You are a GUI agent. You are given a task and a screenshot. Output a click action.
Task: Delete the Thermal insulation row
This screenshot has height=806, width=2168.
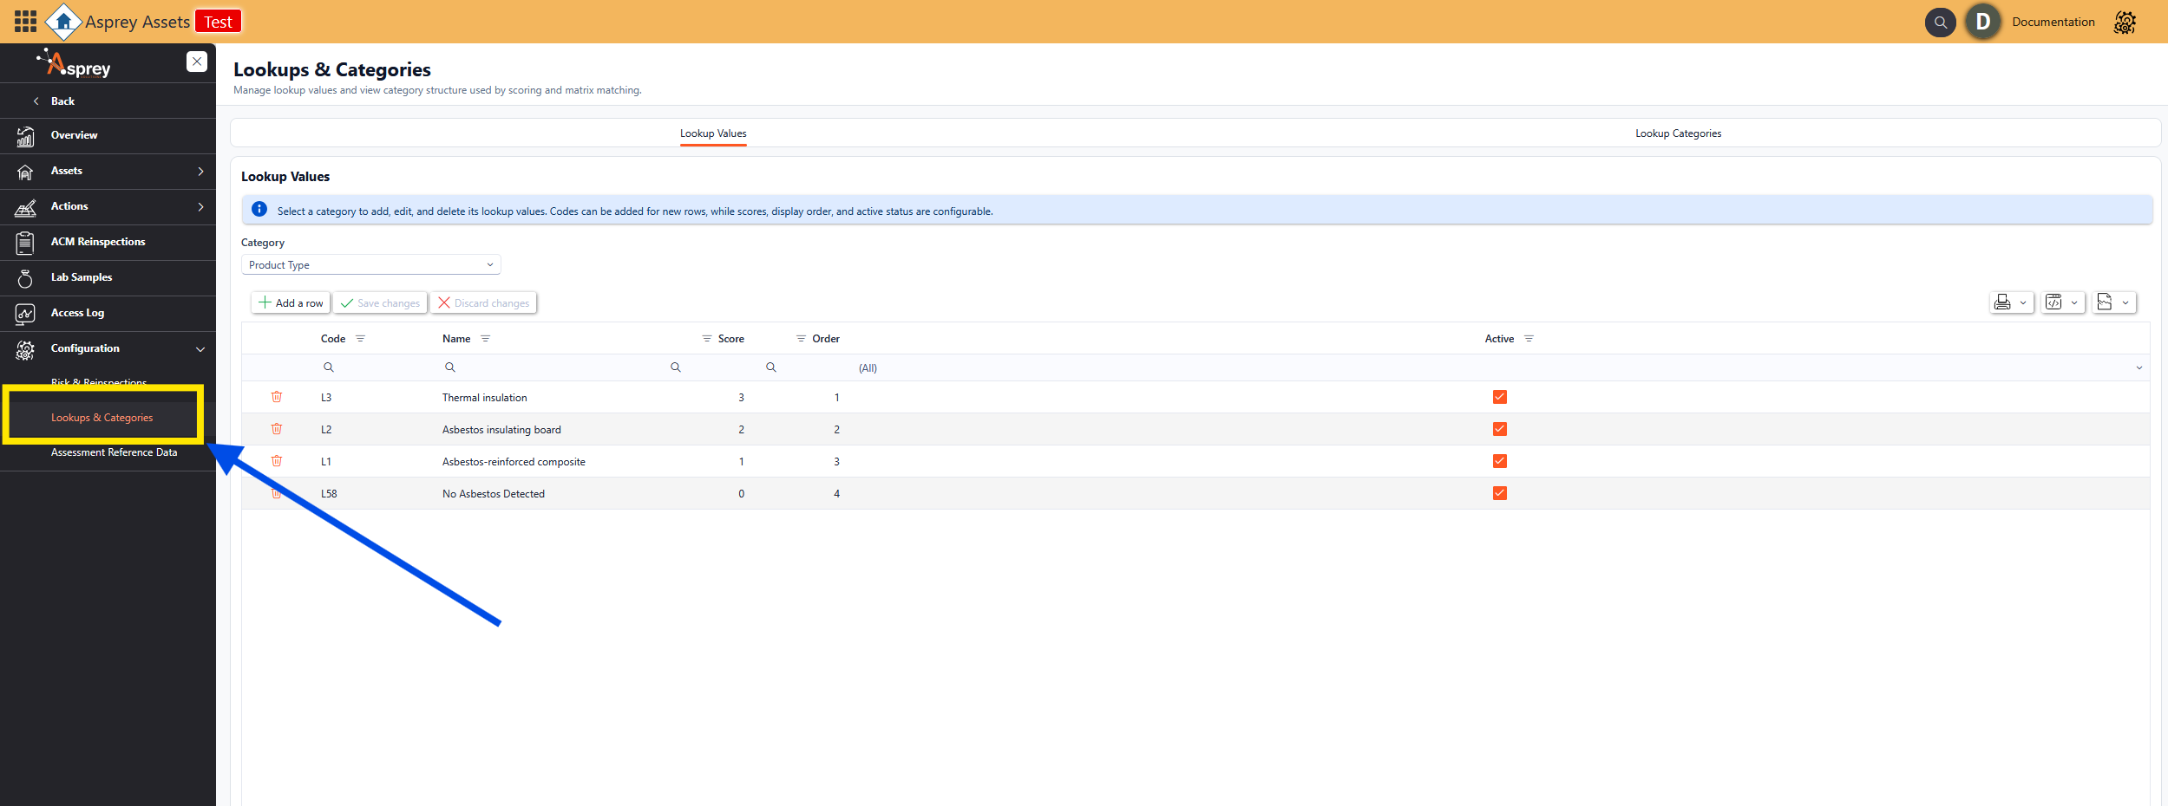[277, 397]
